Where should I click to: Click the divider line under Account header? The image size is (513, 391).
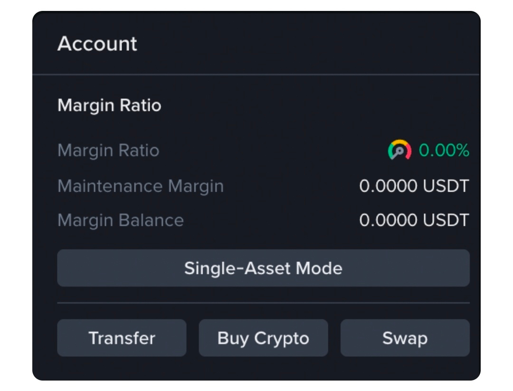pos(256,74)
